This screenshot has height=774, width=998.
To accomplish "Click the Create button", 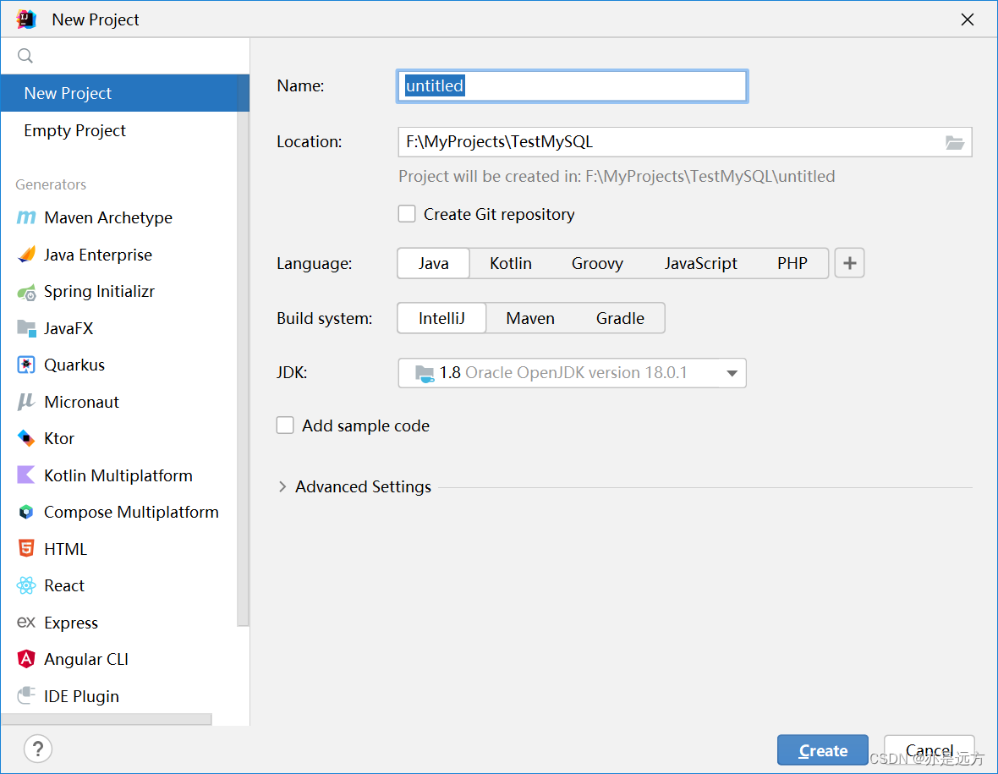I will point(822,750).
